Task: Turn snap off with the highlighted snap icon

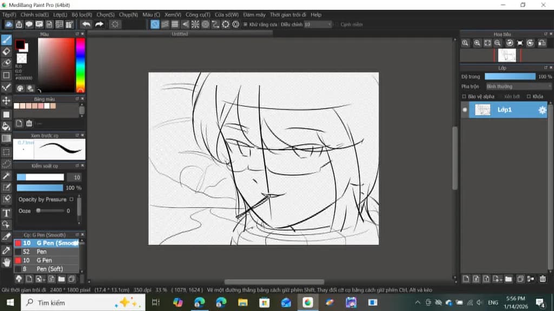Action: [155, 24]
